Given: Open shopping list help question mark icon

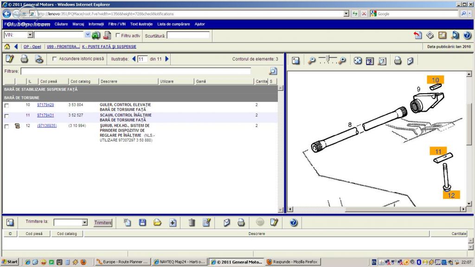Looking at the screenshot, I should [x=293, y=222].
